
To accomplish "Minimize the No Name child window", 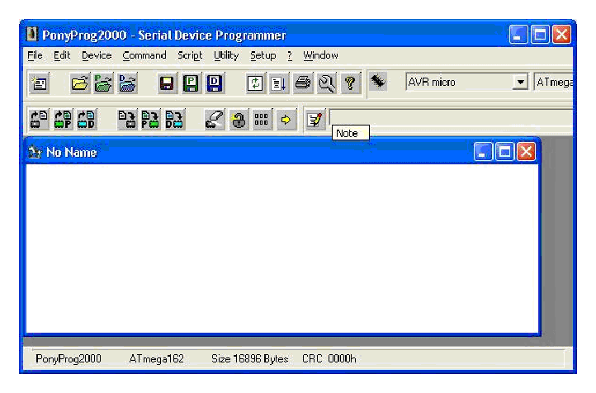I will (483, 152).
